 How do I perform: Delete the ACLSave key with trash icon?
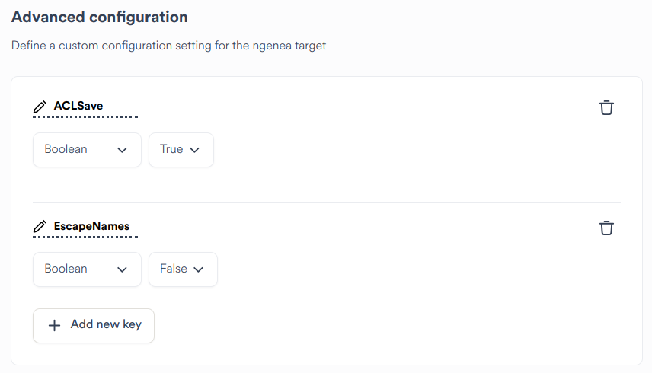pyautogui.click(x=606, y=107)
